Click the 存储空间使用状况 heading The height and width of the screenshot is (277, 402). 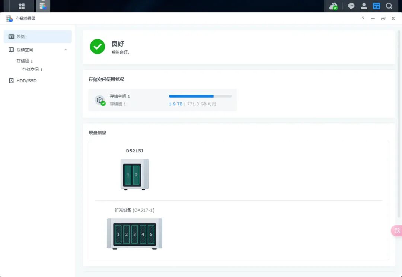[x=106, y=79]
